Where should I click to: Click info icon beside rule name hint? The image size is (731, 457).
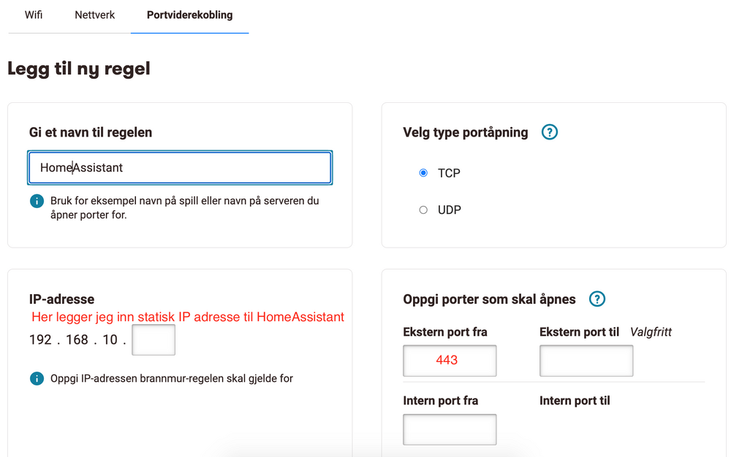37,201
